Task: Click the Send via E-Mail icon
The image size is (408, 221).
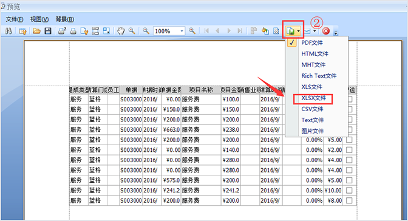Action: tap(308, 31)
